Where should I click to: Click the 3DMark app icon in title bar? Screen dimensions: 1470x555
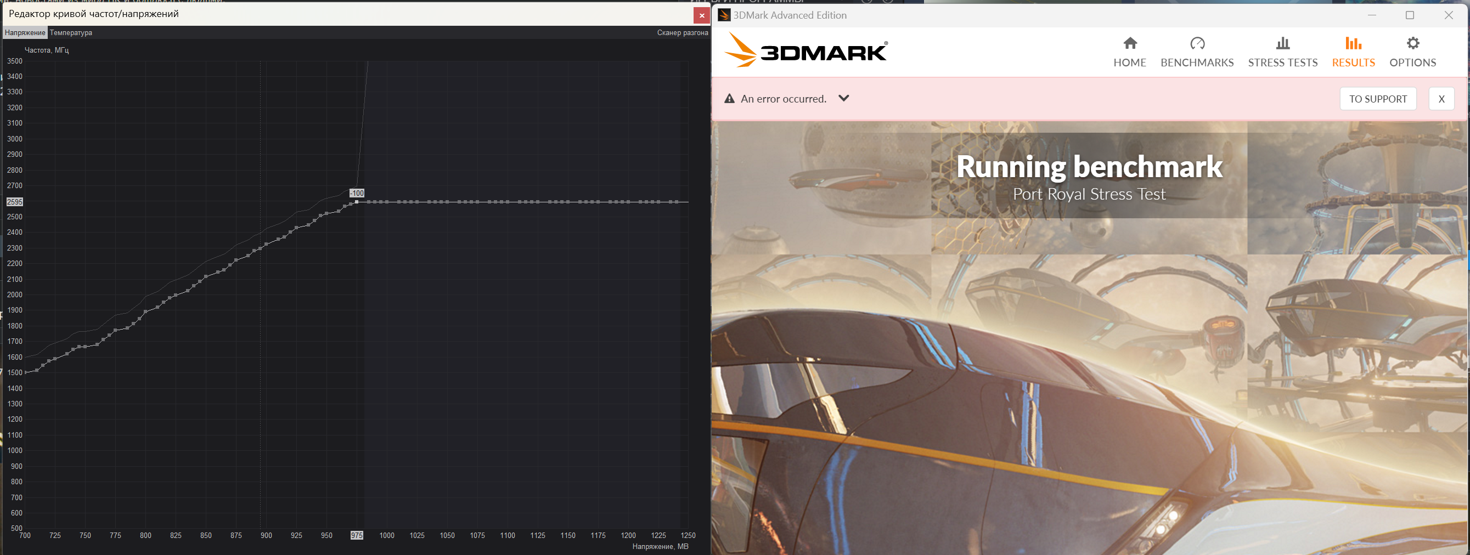point(724,15)
